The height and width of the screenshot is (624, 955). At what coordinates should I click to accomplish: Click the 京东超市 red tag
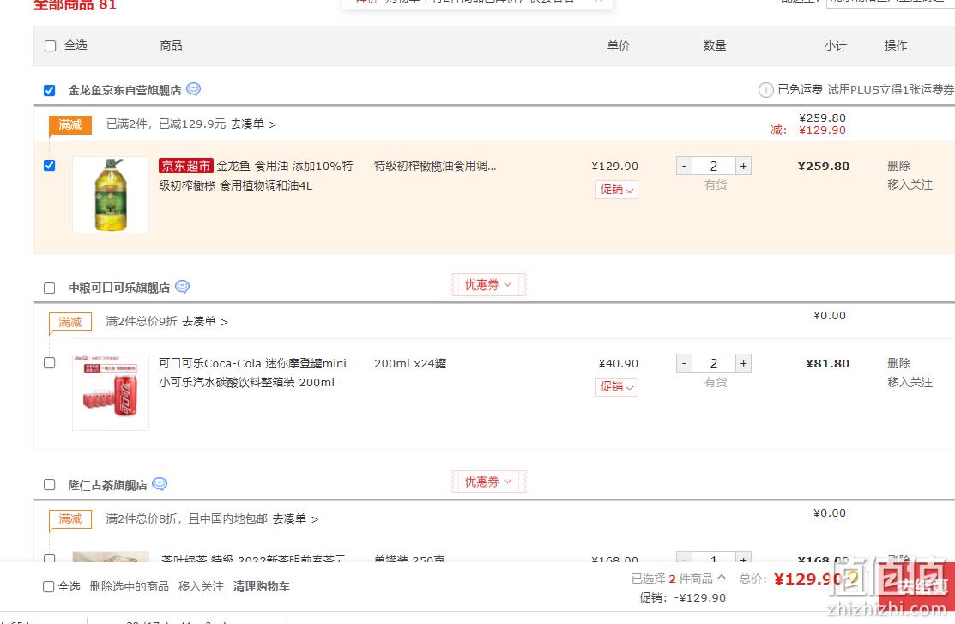(185, 166)
